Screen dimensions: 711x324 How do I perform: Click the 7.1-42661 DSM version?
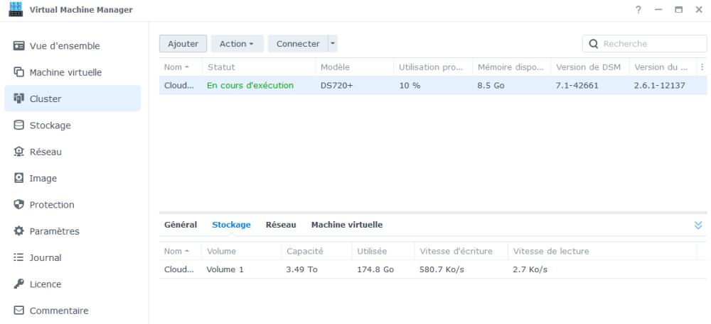pyautogui.click(x=577, y=85)
